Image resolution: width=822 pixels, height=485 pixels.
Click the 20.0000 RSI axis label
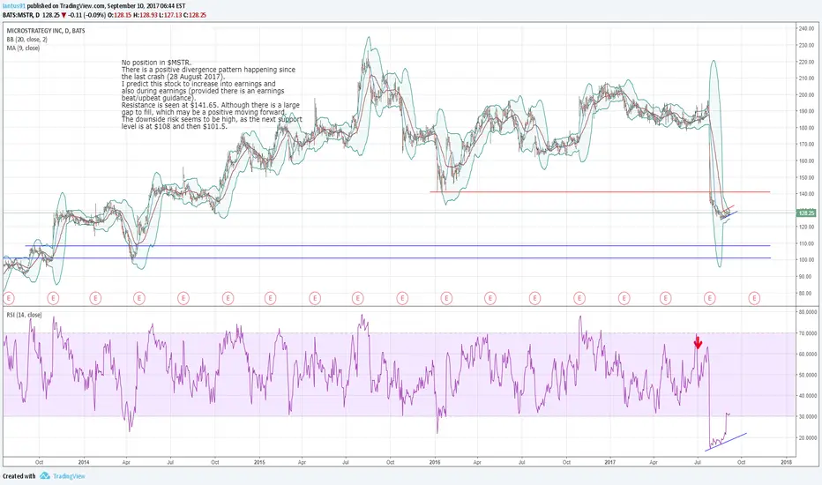coord(808,437)
